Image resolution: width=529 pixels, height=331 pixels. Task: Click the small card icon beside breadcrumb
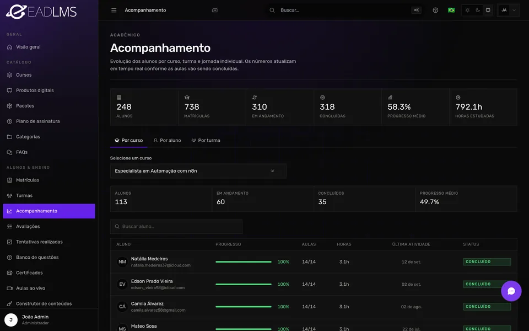coord(214,10)
